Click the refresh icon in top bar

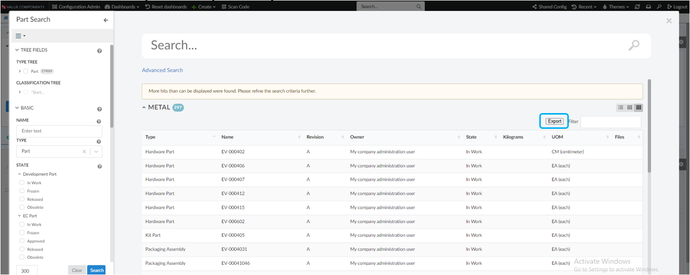pyautogui.click(x=637, y=7)
